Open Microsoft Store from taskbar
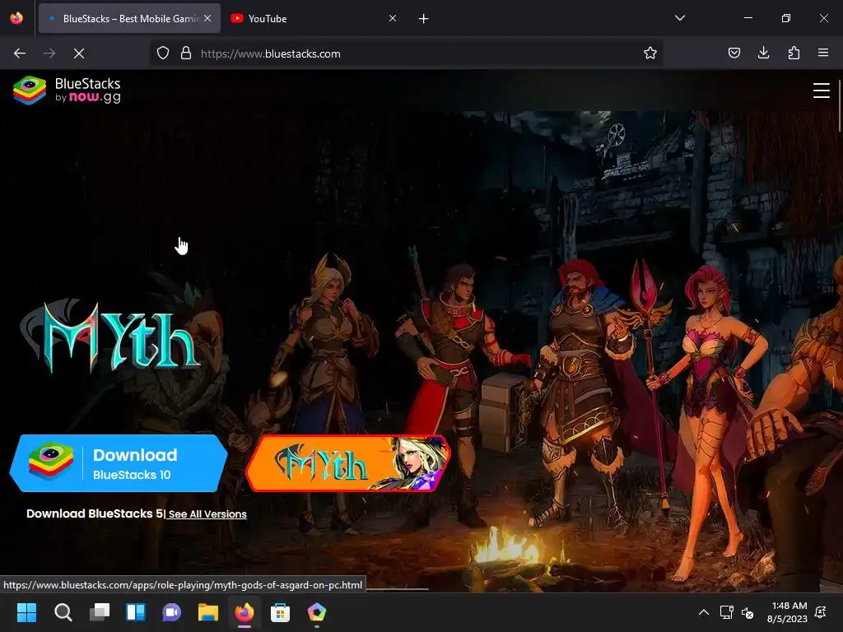This screenshot has width=843, height=632. coord(280,612)
